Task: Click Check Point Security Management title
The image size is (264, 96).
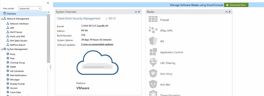Action: click(x=79, y=19)
